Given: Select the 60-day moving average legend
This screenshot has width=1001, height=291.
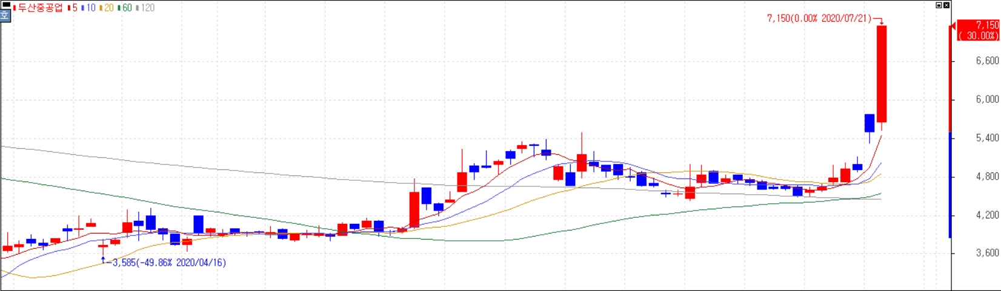Looking at the screenshot, I should (124, 8).
